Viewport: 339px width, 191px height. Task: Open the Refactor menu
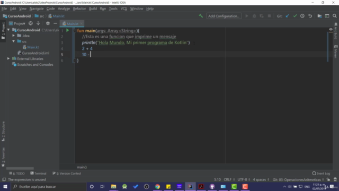[x=79, y=8]
